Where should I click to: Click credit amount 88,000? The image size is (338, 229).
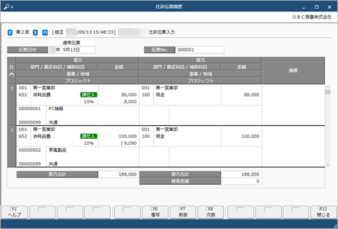click(252, 95)
